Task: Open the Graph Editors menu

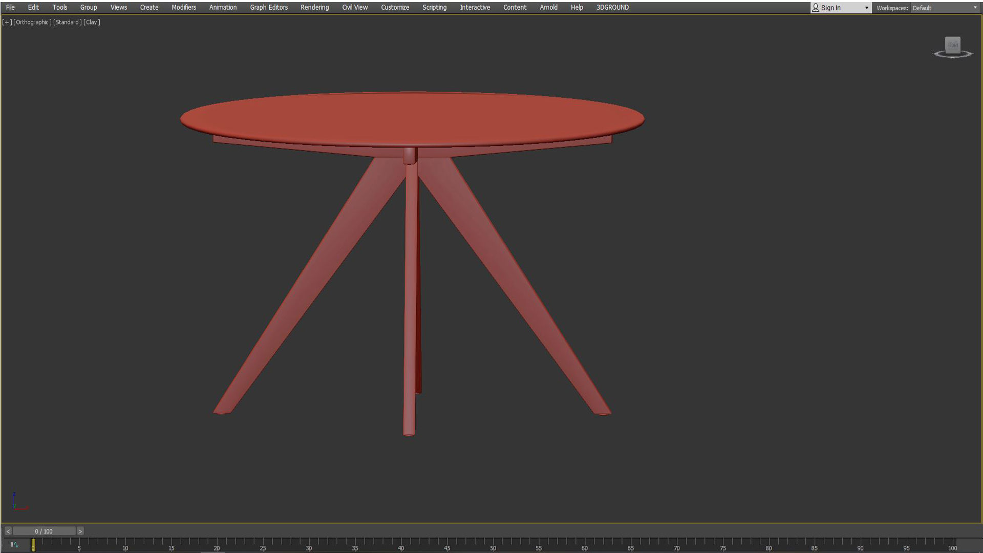Action: [x=269, y=7]
